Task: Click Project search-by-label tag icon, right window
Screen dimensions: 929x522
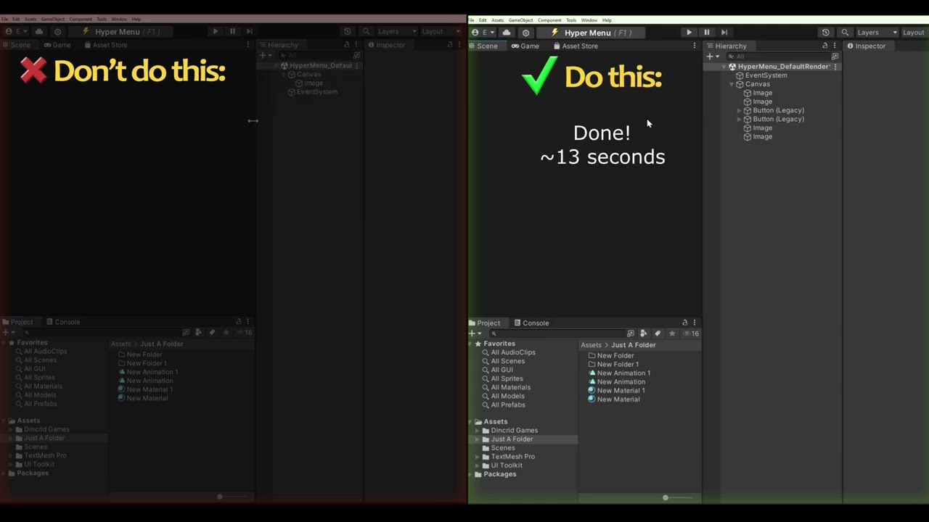Action: pyautogui.click(x=658, y=333)
